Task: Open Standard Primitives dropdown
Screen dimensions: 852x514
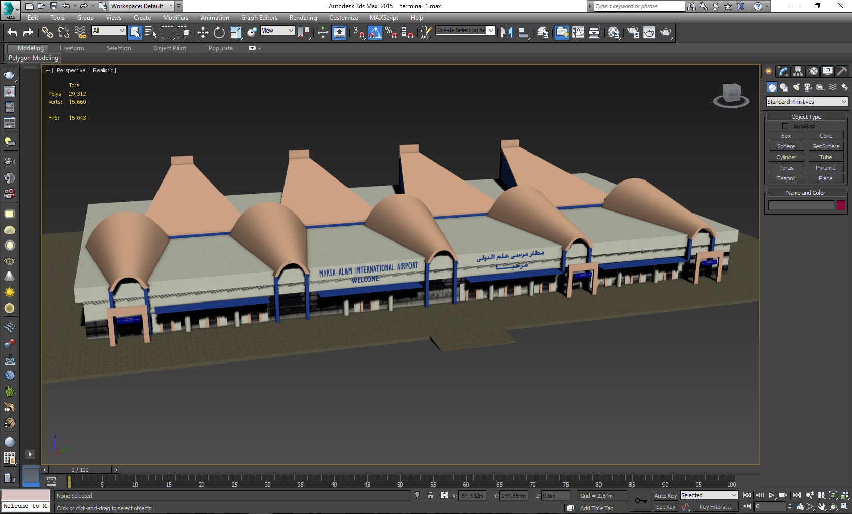Action: [x=807, y=102]
